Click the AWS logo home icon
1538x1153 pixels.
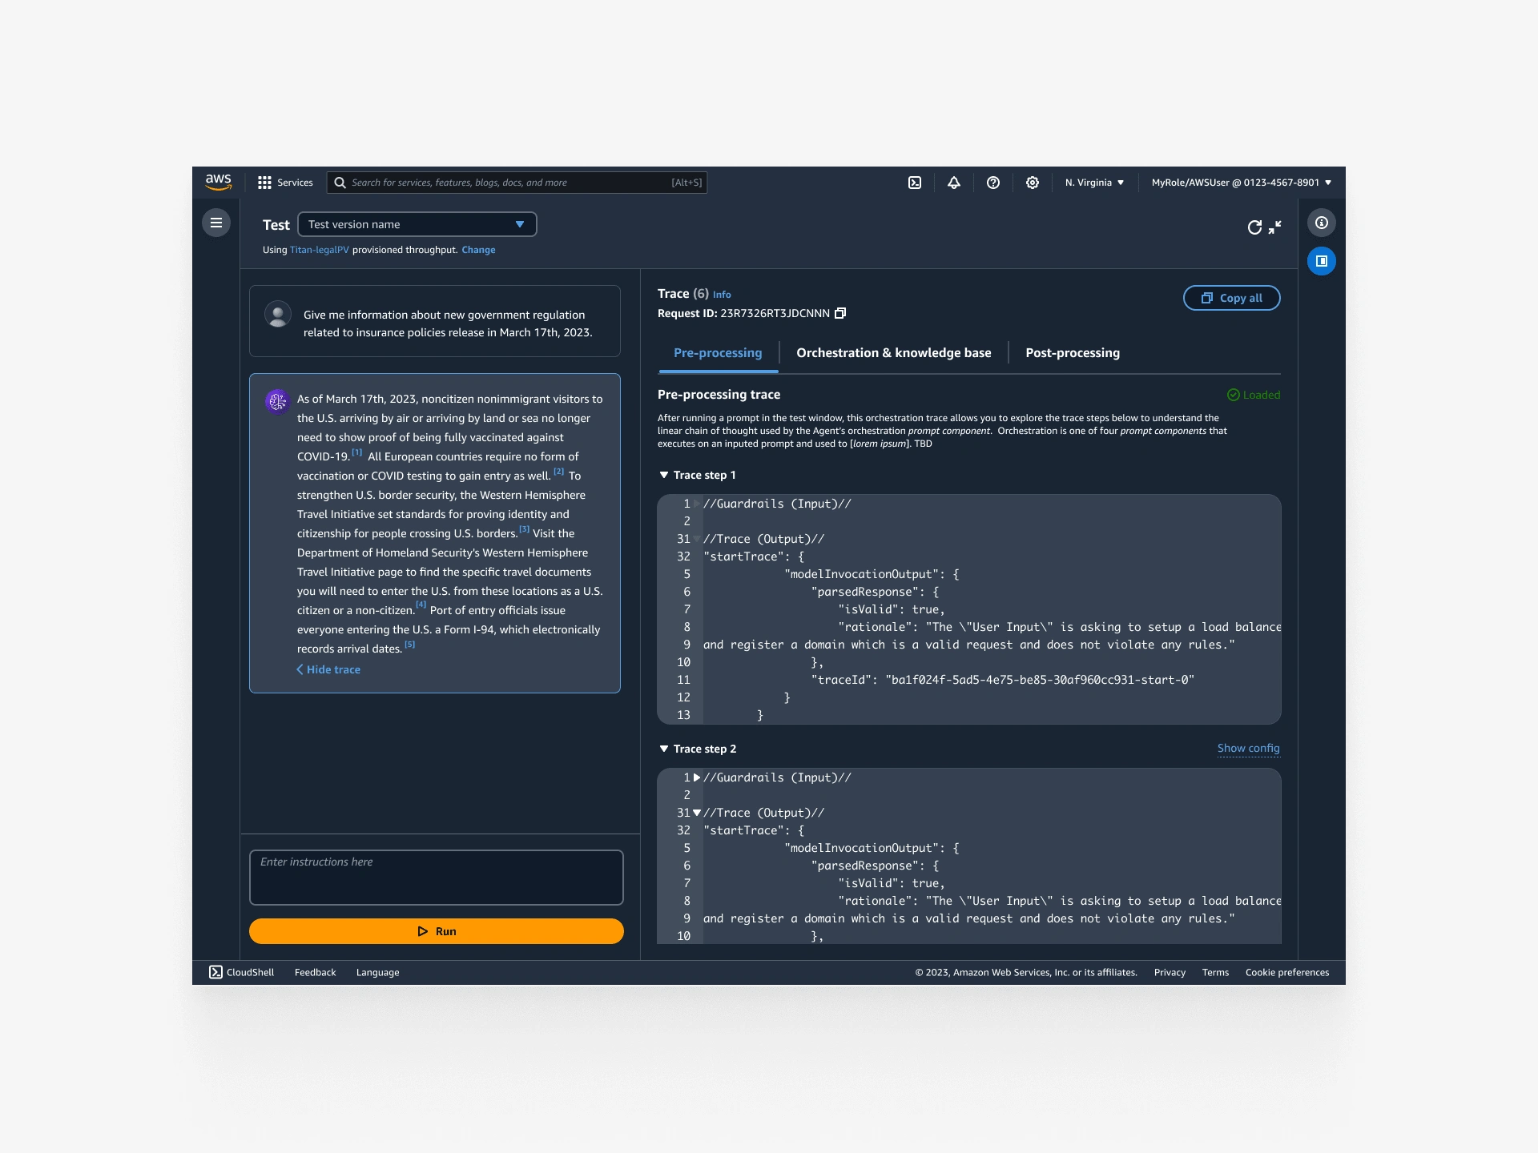coord(219,183)
